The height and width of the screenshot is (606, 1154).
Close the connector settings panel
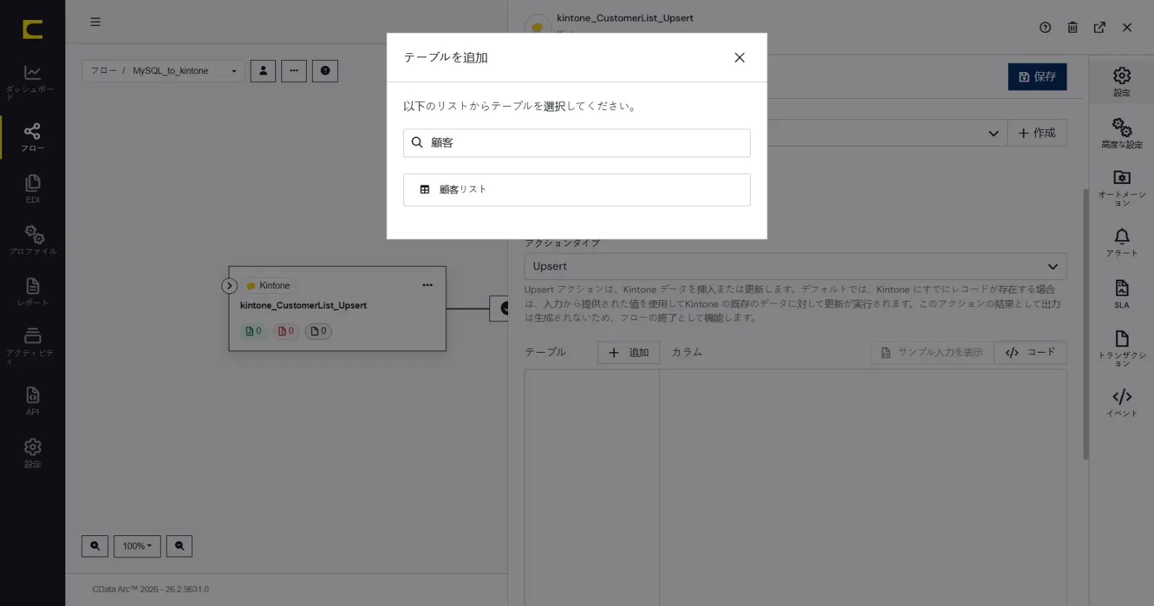pos(1127,27)
